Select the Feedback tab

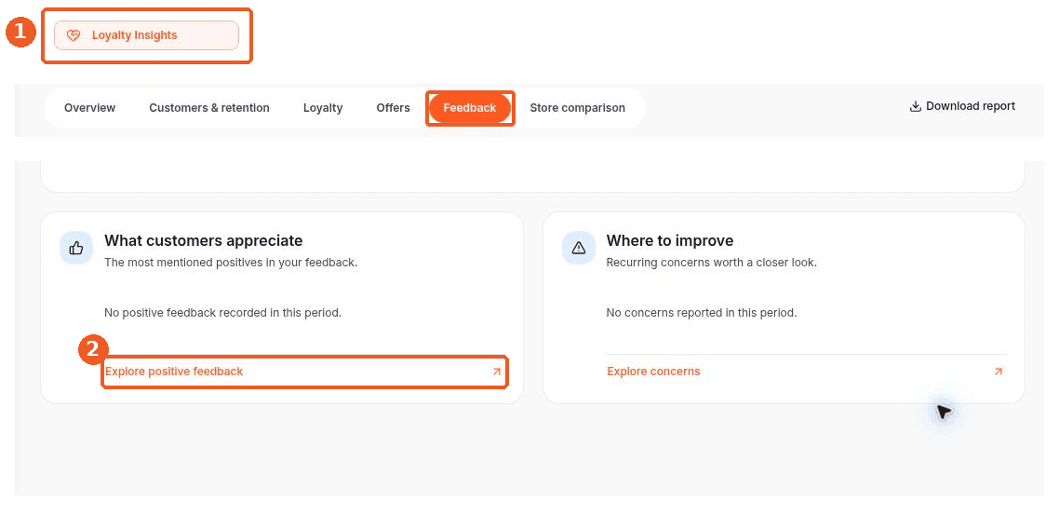pyautogui.click(x=470, y=108)
